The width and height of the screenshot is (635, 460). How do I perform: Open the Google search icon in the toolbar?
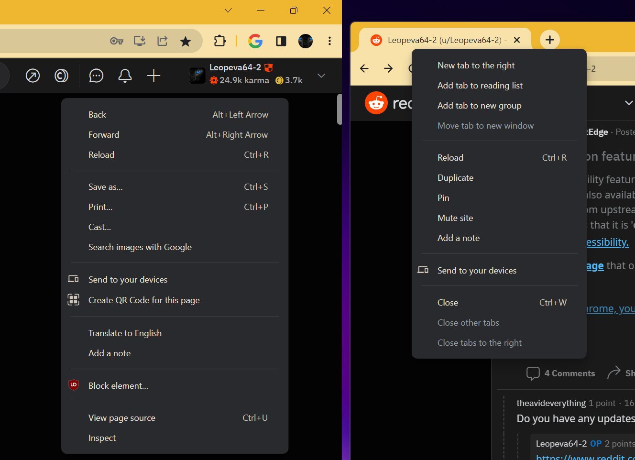point(255,41)
